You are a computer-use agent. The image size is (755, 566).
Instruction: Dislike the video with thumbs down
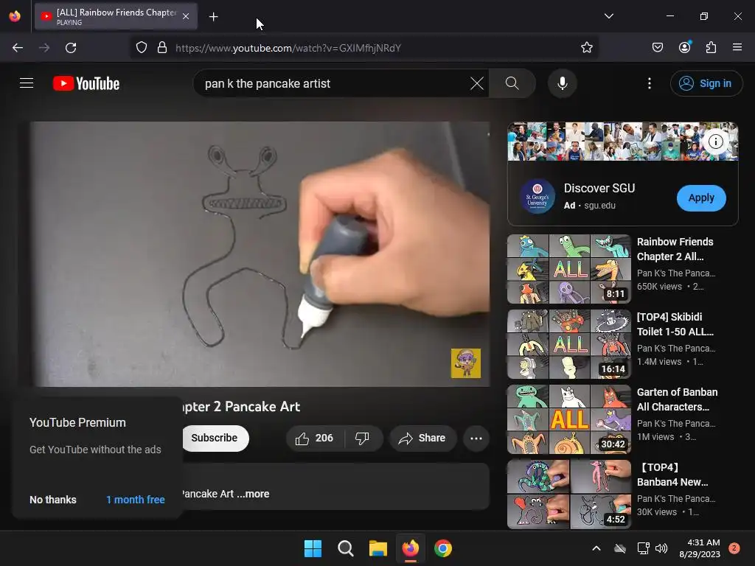pyautogui.click(x=362, y=438)
